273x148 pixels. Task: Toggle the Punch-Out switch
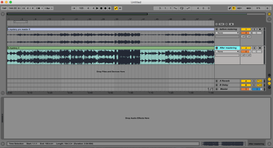(x=188, y=8)
